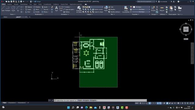195x110 pixels.
Task: Click the Linéaire dimension button
Action: click(67, 7)
